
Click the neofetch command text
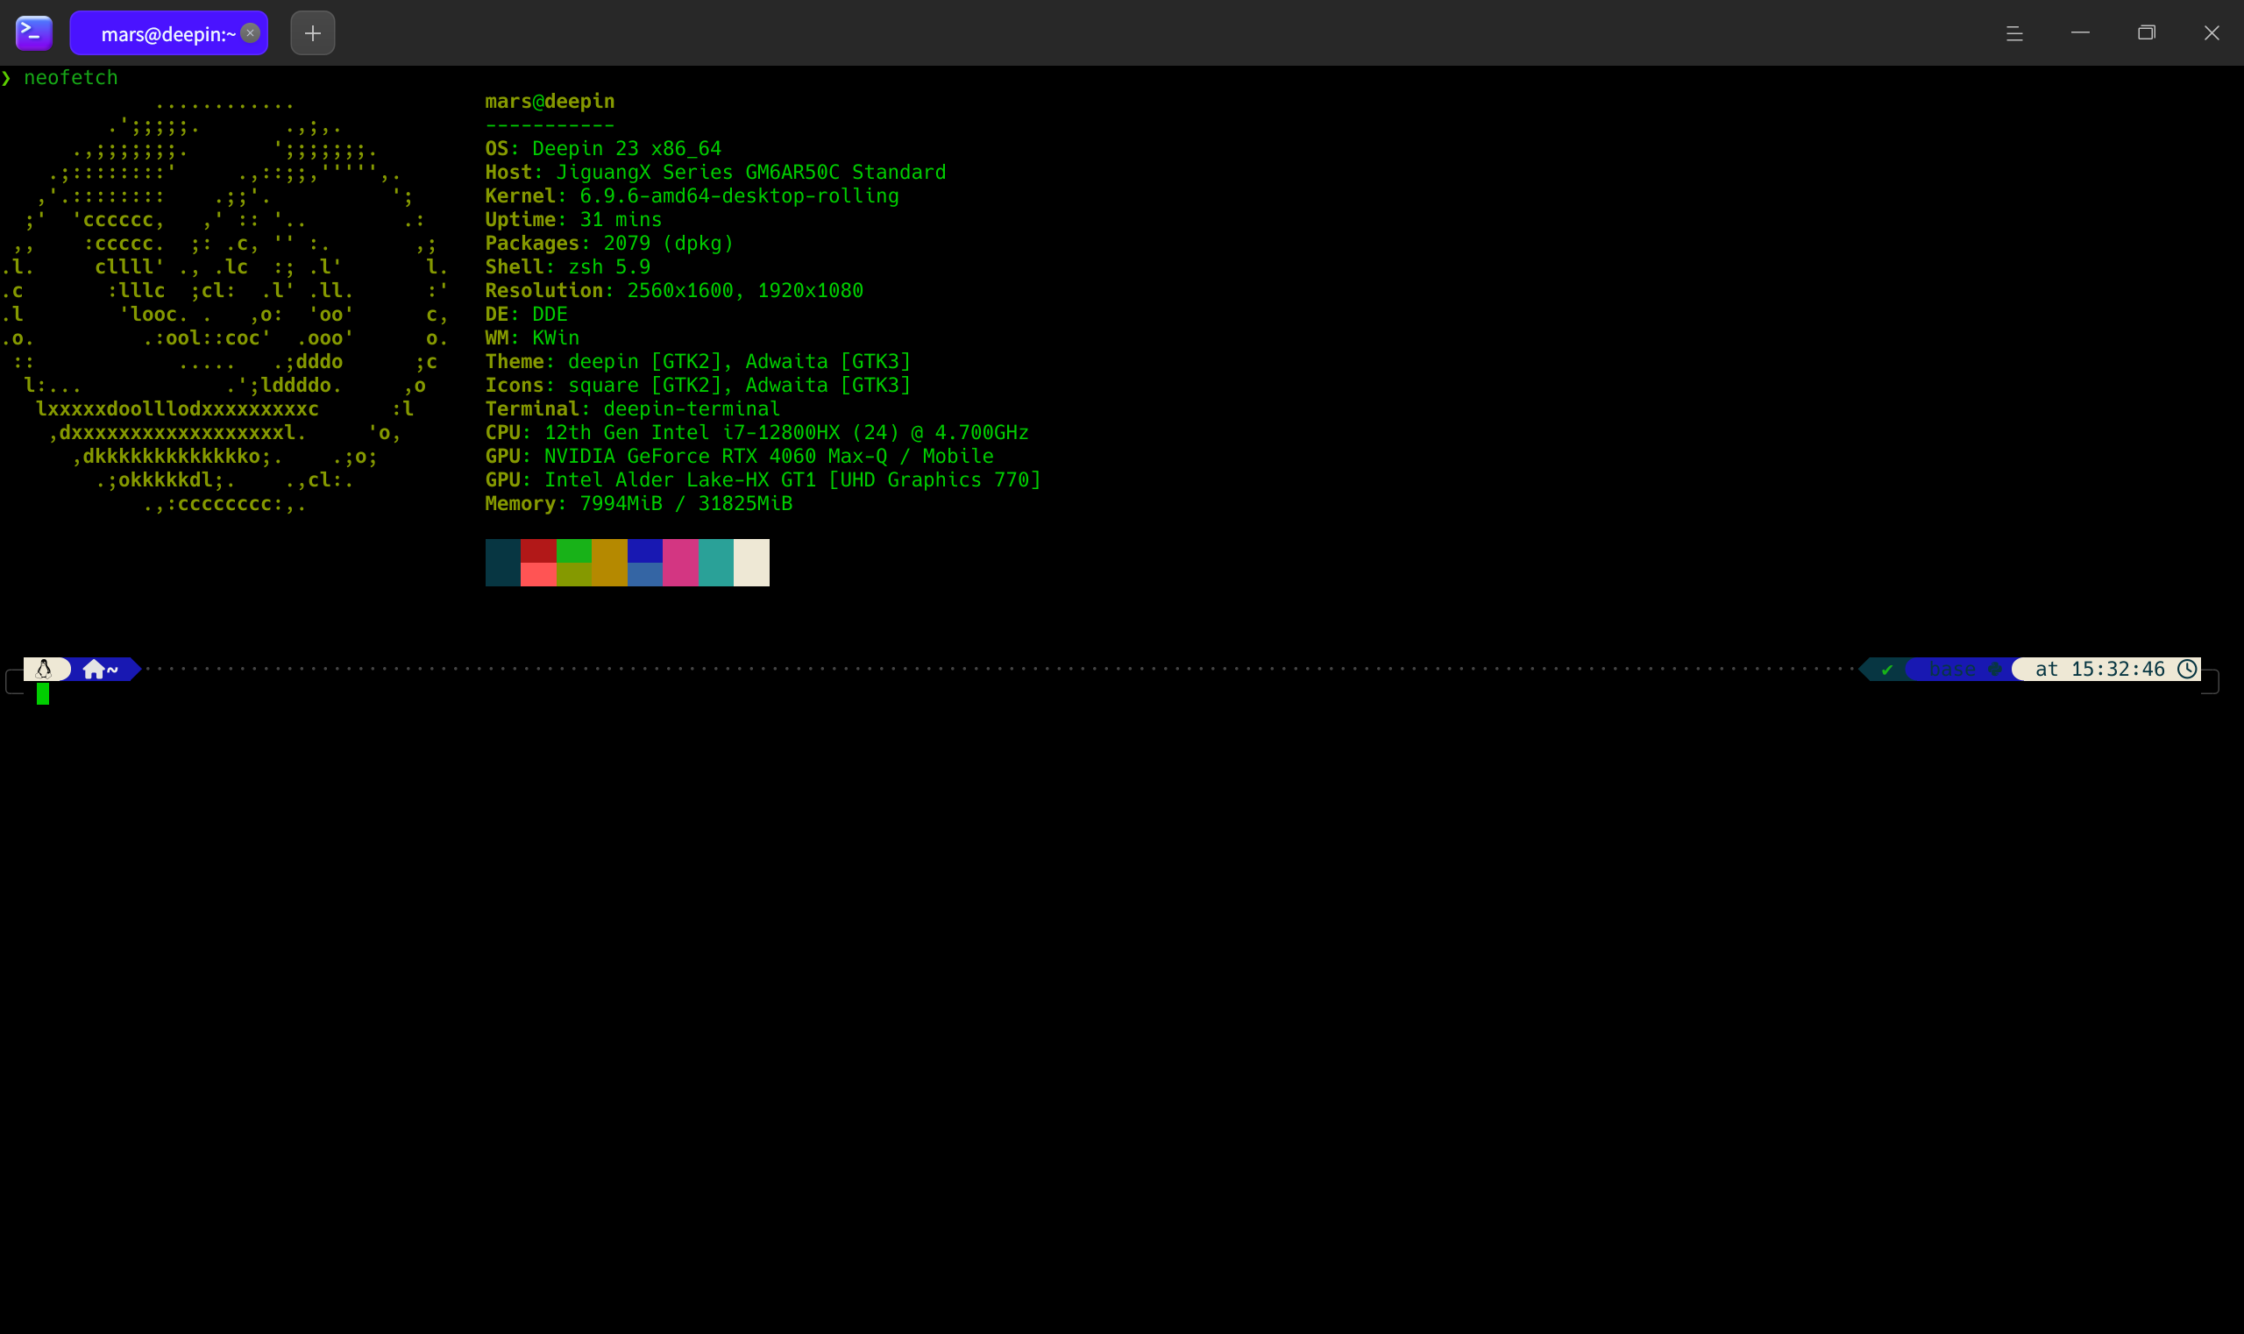[x=71, y=78]
